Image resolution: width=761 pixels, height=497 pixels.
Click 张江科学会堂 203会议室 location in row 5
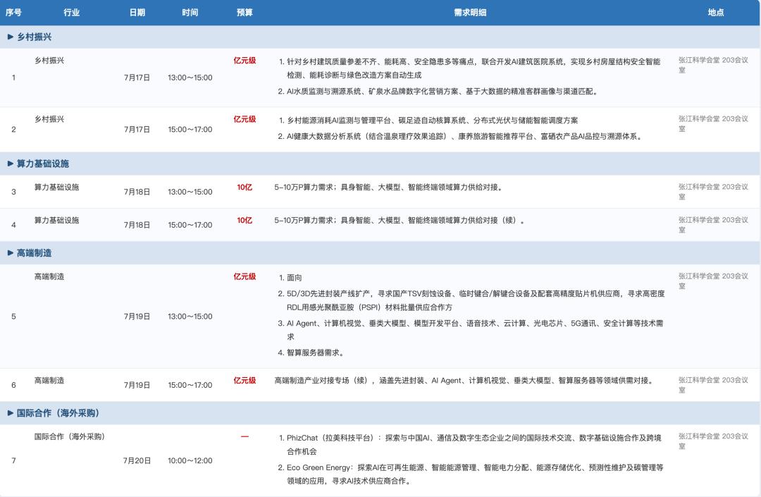713,281
